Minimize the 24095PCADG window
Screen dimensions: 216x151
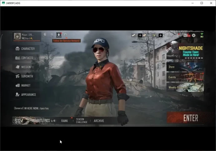(193, 3)
